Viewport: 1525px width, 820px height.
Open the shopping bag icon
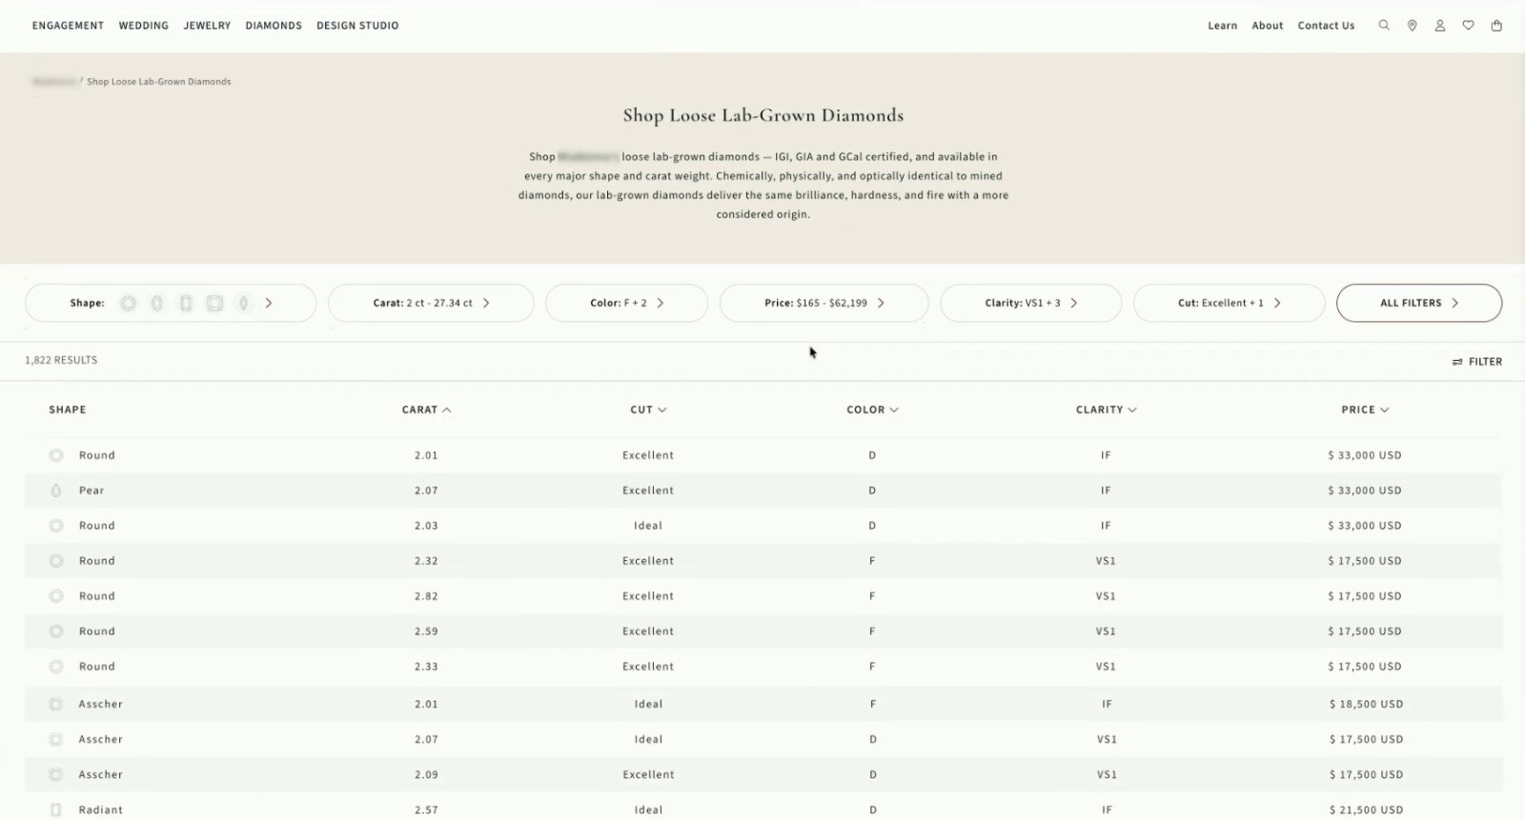[1496, 26]
